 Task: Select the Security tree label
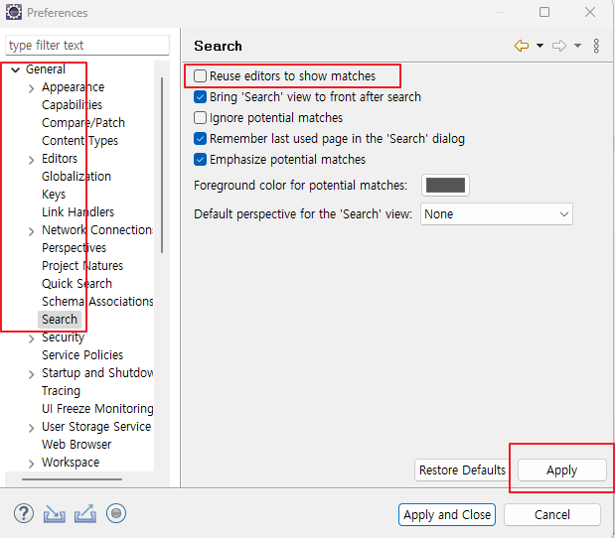[64, 336]
